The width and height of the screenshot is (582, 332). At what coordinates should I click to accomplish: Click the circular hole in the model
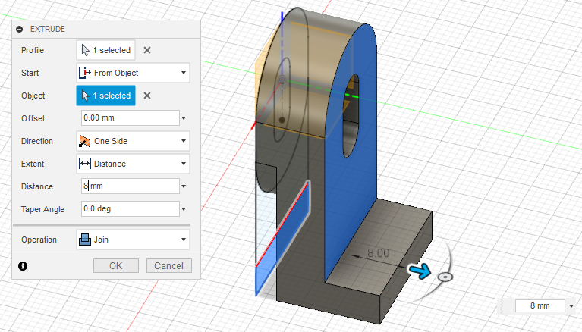351,116
